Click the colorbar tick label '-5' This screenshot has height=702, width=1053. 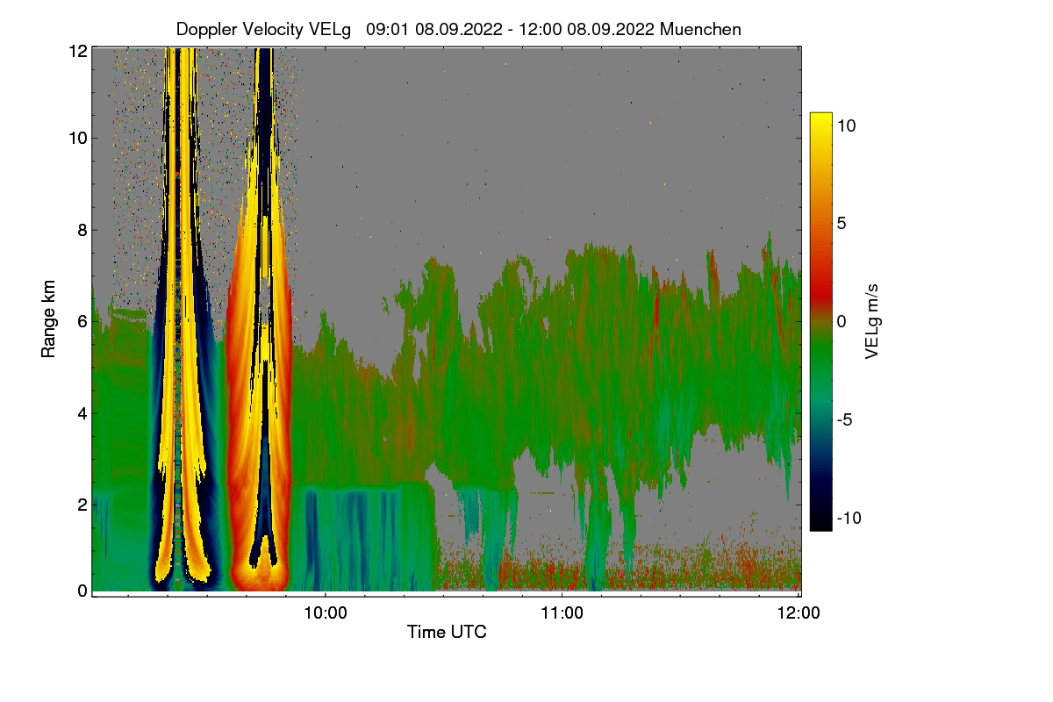coord(846,419)
